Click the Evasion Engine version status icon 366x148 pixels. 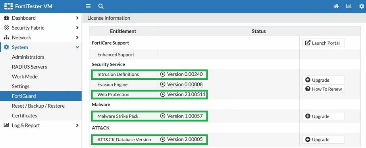pos(163,84)
